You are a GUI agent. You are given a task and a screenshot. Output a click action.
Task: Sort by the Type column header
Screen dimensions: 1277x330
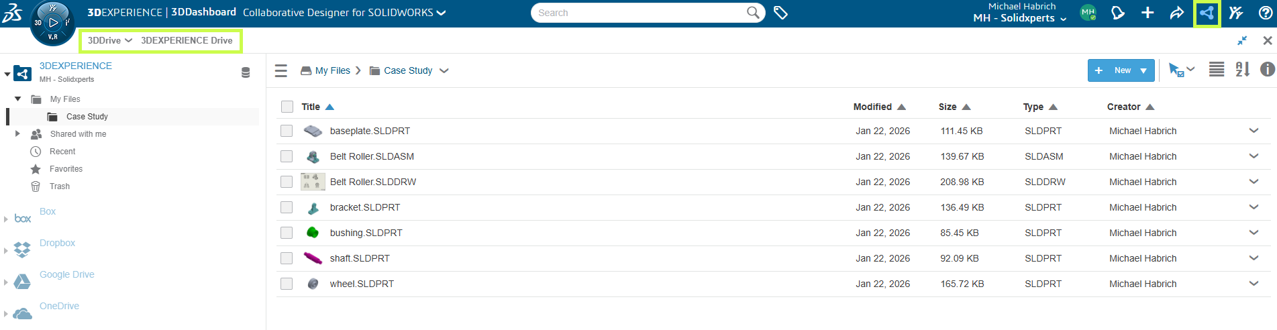pyautogui.click(x=1033, y=107)
